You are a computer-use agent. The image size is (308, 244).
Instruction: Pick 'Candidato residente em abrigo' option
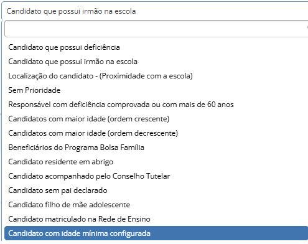click(156, 162)
